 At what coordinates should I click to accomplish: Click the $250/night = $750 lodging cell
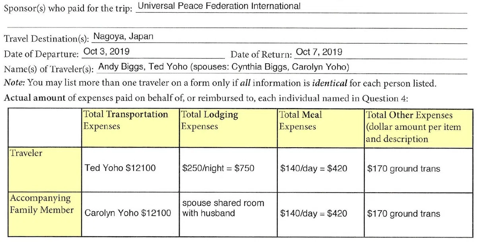(x=229, y=170)
